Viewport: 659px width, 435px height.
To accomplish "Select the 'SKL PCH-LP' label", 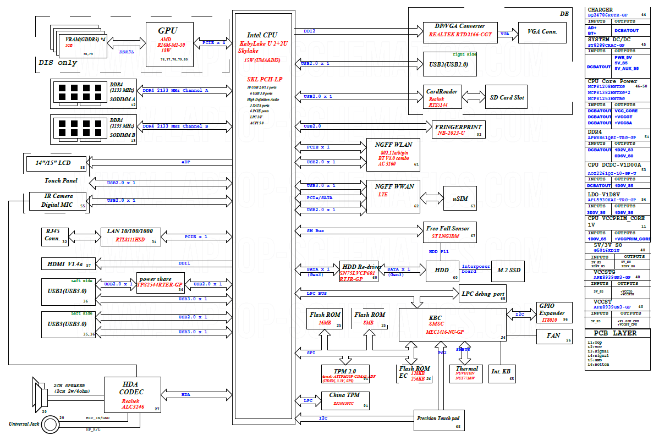I will click(265, 79).
